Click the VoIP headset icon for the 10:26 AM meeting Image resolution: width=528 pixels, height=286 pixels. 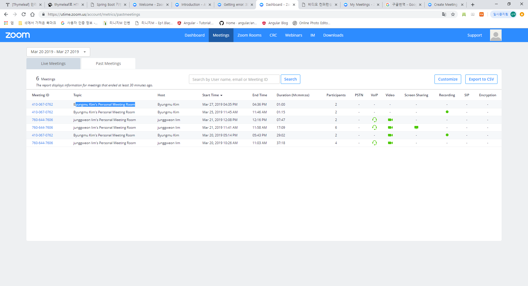[374, 143]
